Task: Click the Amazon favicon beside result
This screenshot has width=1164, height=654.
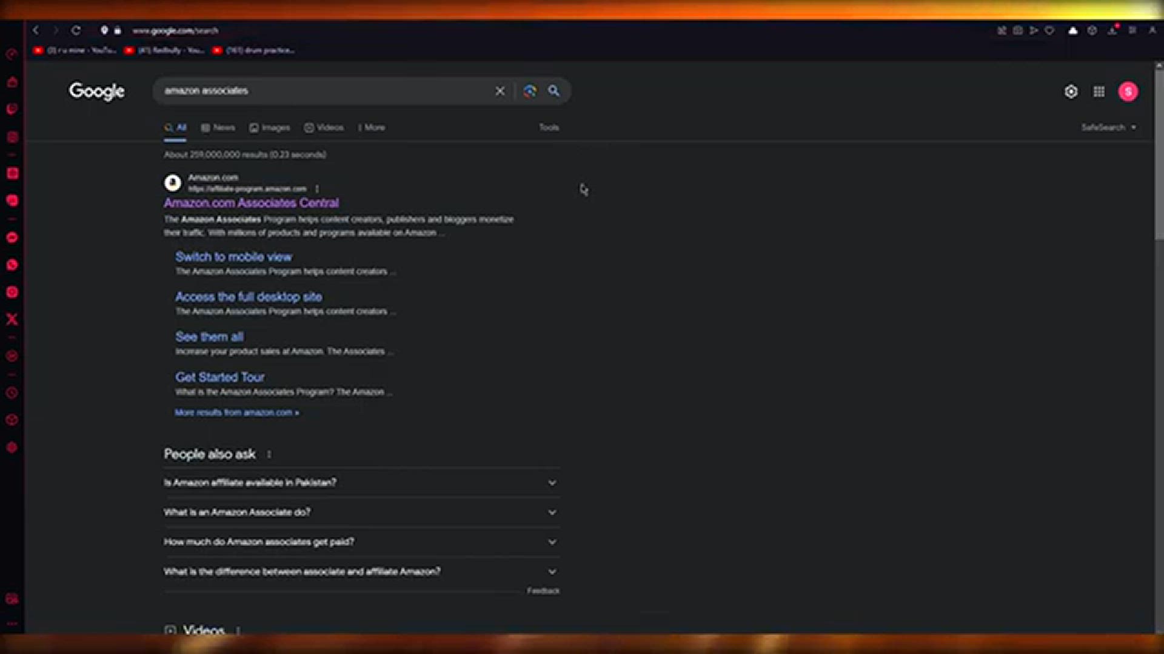Action: pyautogui.click(x=173, y=182)
